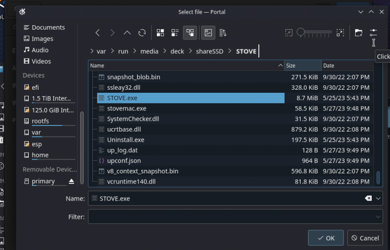The image size is (390, 250).
Task: Cancel the file selection dialog
Action: [x=365, y=238]
